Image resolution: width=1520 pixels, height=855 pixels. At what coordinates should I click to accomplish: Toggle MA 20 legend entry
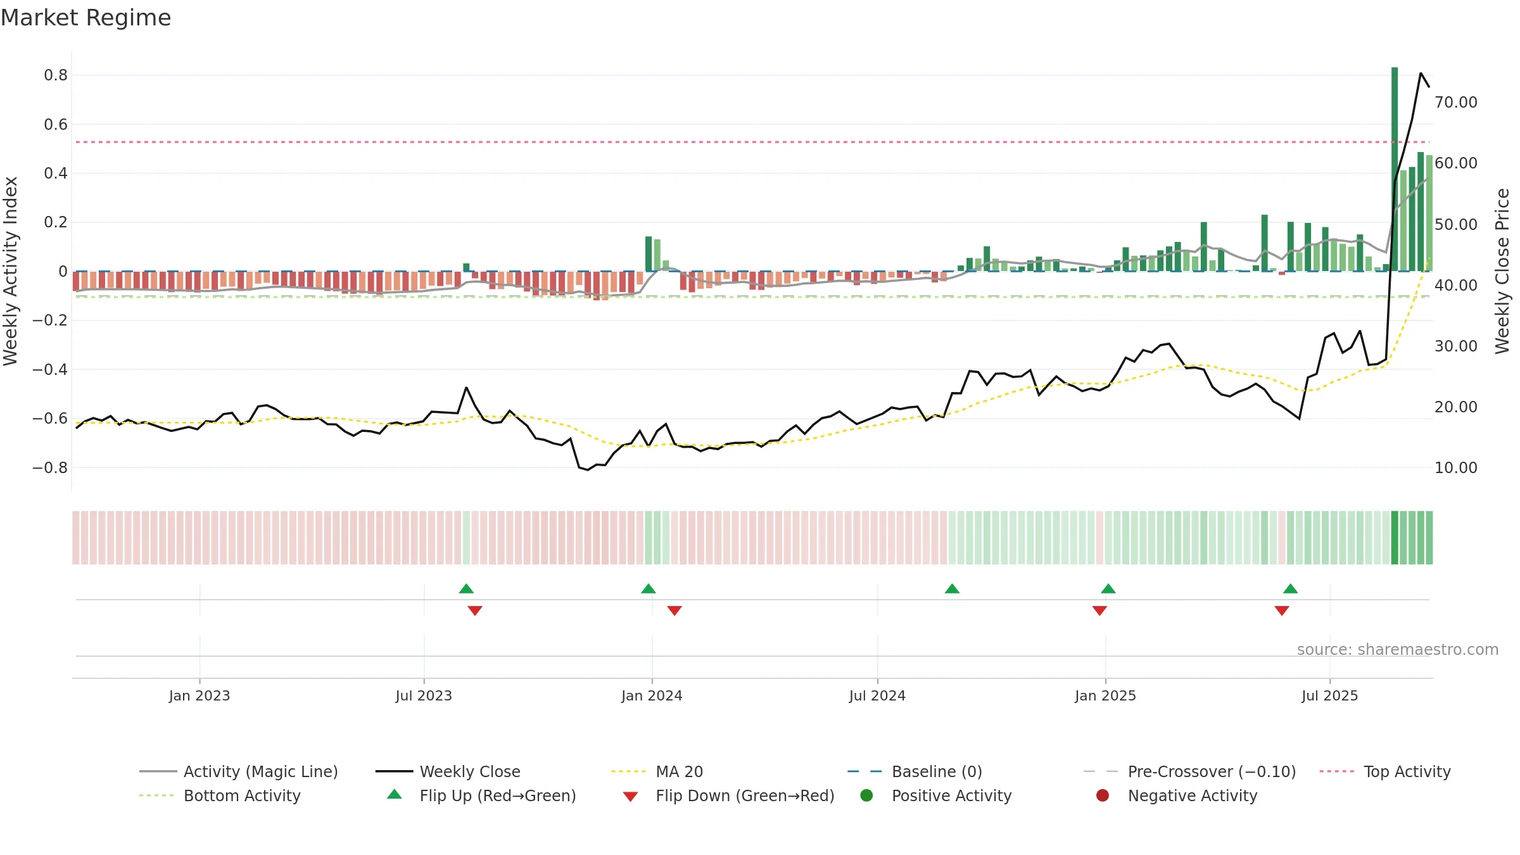point(657,771)
